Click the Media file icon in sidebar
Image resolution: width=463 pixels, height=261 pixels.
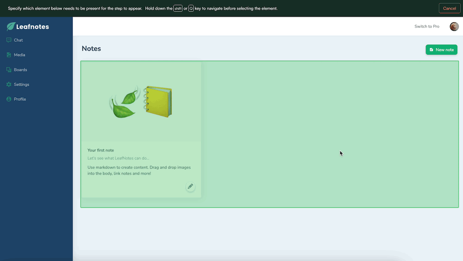point(9,55)
